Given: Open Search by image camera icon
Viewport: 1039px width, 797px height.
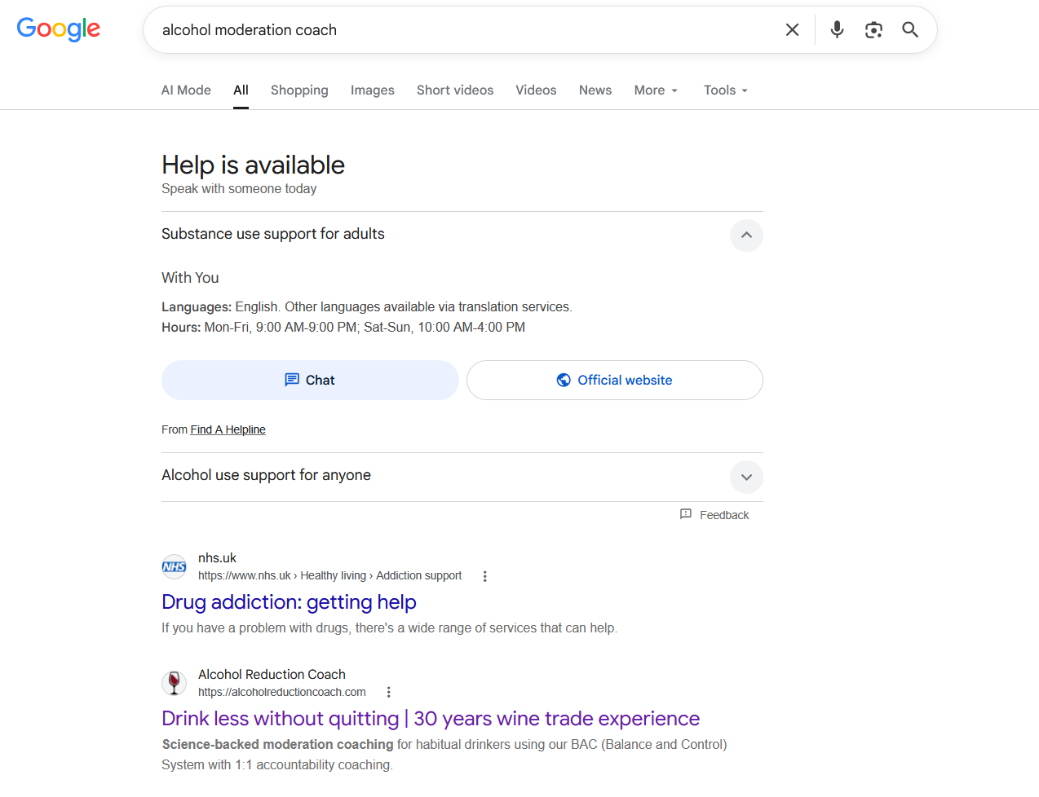Looking at the screenshot, I should click(x=873, y=30).
